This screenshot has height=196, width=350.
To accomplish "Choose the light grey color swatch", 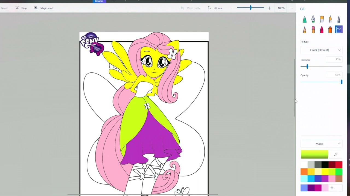I will [x=311, y=165].
